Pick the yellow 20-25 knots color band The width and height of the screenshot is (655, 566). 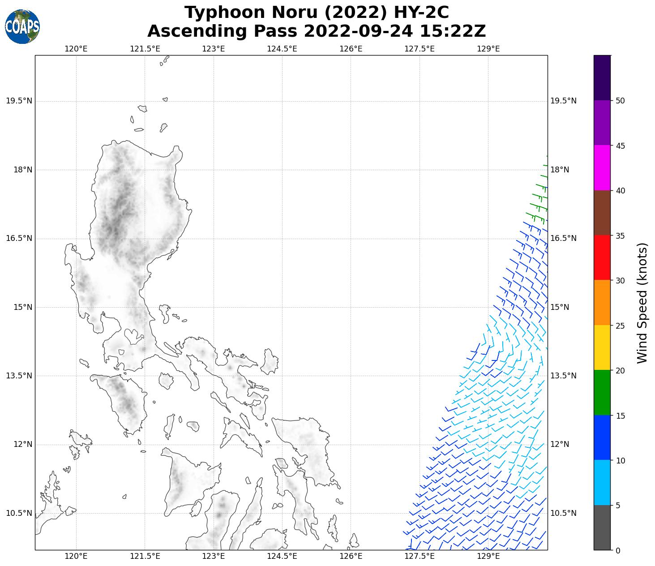pyautogui.click(x=602, y=347)
